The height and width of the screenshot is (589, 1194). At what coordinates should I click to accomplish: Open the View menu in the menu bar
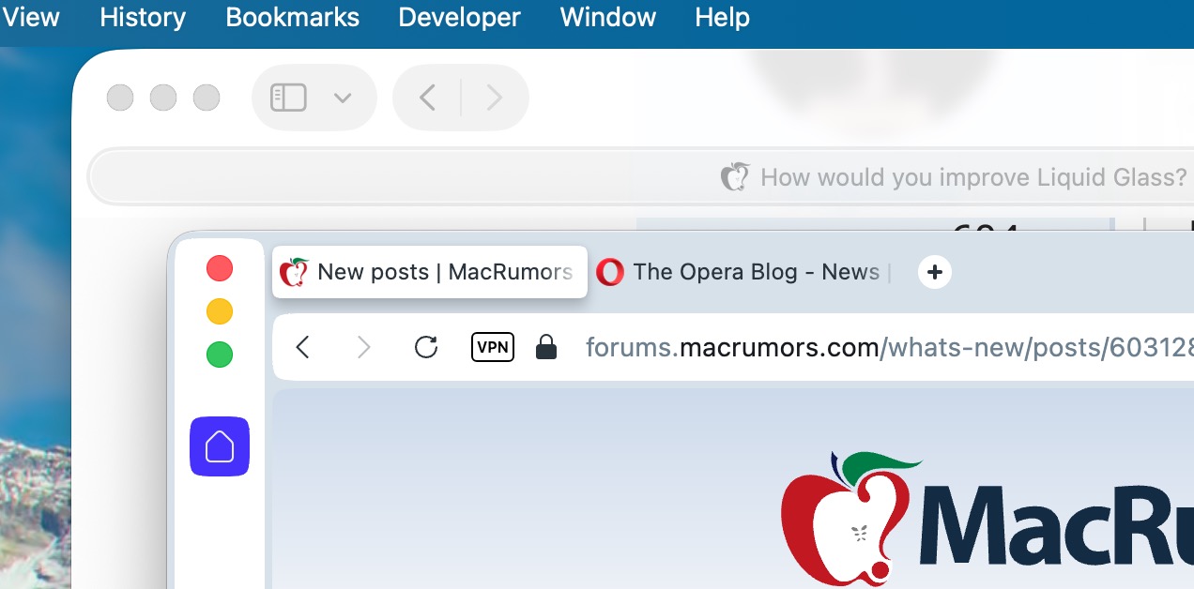click(x=30, y=17)
